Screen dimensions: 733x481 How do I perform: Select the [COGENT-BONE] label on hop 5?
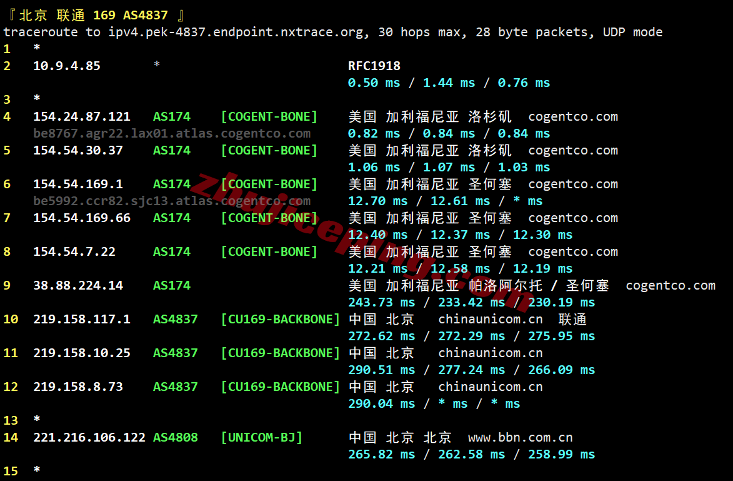pyautogui.click(x=269, y=150)
